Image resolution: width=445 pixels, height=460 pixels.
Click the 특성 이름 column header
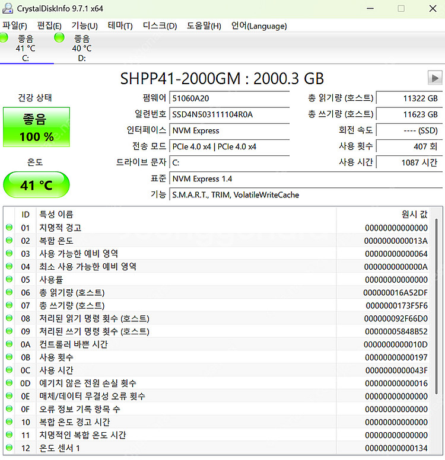(x=186, y=215)
